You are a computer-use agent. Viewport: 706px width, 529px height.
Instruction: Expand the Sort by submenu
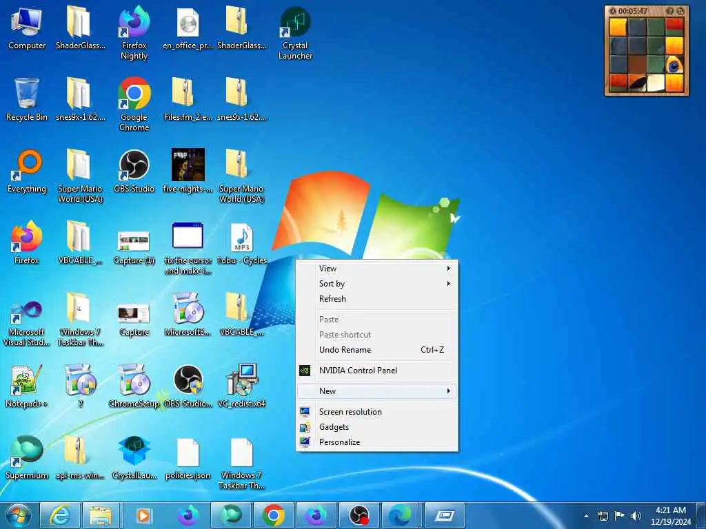tap(377, 284)
